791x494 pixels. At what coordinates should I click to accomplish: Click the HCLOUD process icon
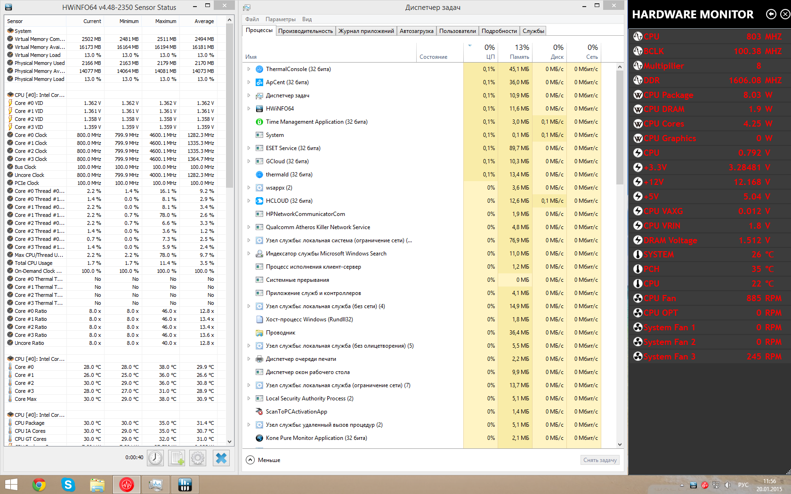[259, 201]
